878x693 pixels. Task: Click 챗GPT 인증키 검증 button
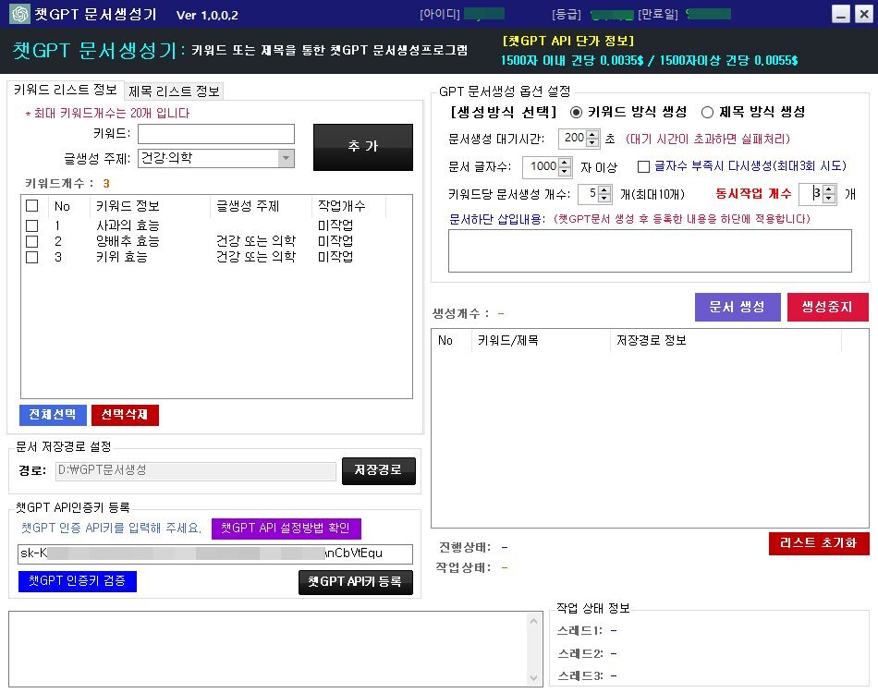(x=78, y=581)
